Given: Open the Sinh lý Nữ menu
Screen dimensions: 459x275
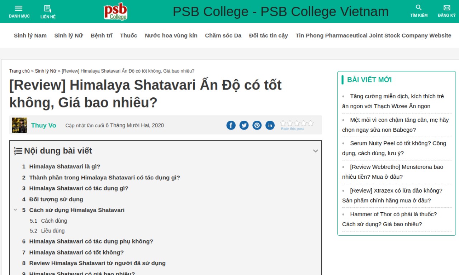Looking at the screenshot, I should click(68, 35).
